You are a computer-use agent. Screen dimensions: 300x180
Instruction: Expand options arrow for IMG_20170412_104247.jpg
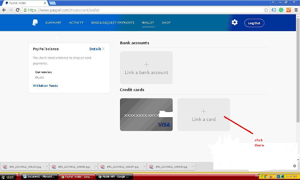click(x=145, y=166)
